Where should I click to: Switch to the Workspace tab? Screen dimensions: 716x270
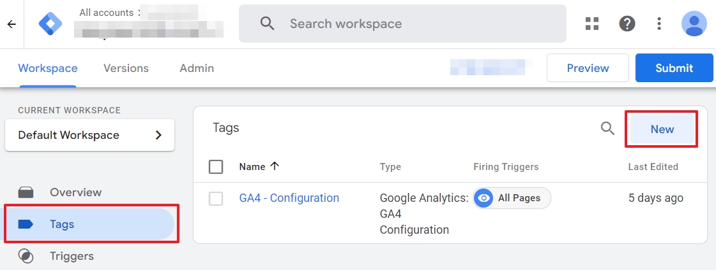click(x=48, y=68)
